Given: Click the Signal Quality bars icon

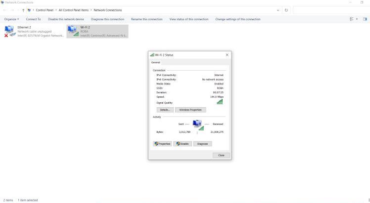Looking at the screenshot, I should tap(220, 102).
